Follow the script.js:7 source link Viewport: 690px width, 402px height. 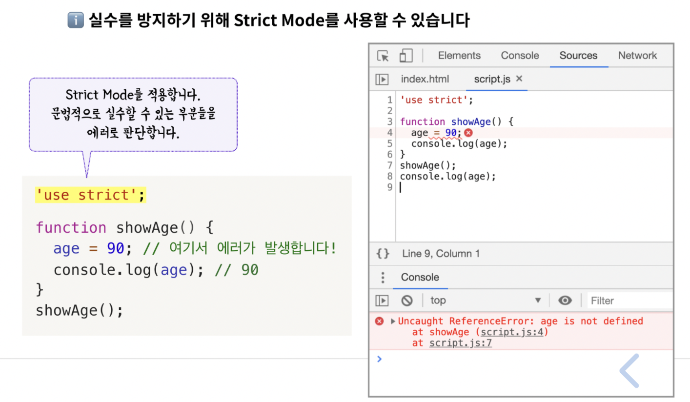click(x=460, y=343)
